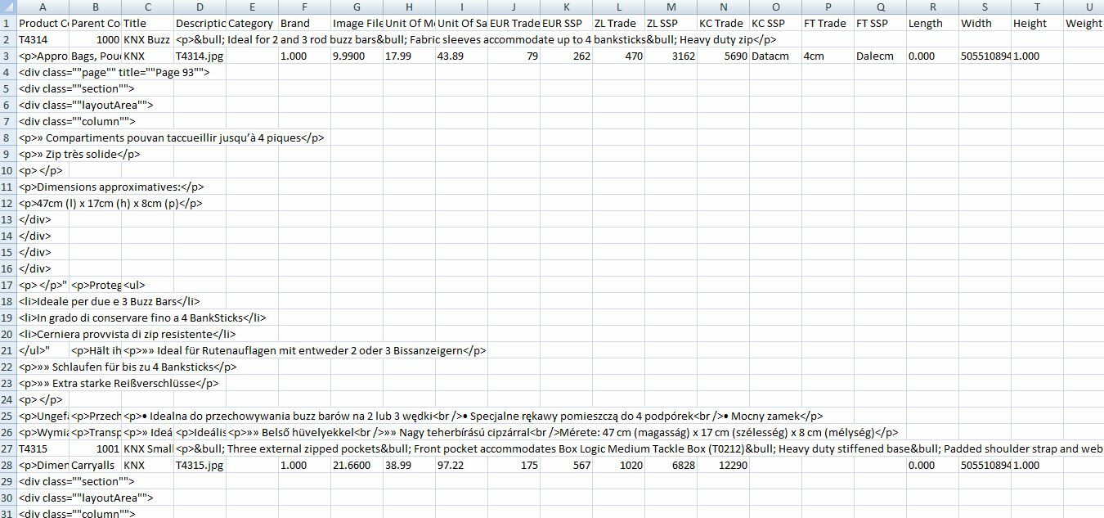
Task: Select the cell with value 43.89
Action: coord(461,56)
